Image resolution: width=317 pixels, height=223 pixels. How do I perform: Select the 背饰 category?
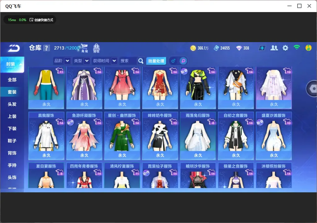tap(12, 153)
